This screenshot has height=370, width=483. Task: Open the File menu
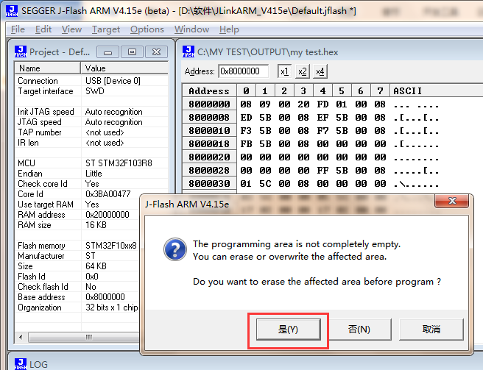(18, 29)
